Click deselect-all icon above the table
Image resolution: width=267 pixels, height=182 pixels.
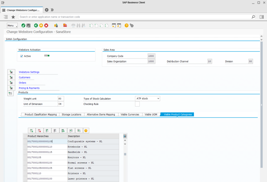55,131
